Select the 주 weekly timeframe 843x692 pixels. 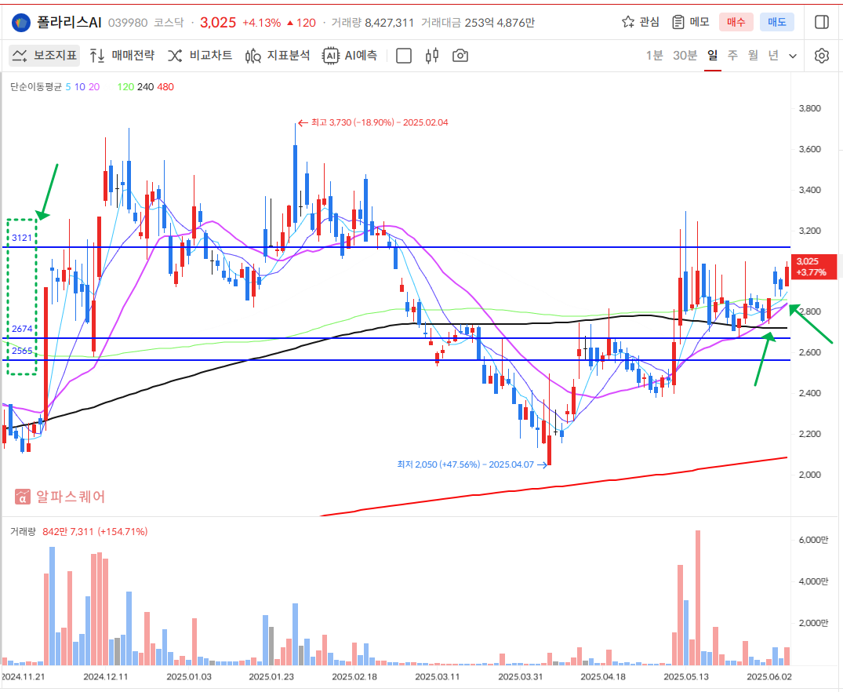[732, 56]
